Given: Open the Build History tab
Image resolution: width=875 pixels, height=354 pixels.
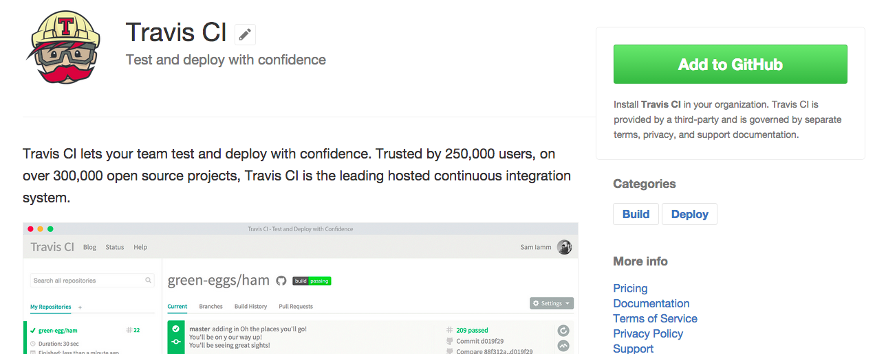Looking at the screenshot, I should (250, 307).
